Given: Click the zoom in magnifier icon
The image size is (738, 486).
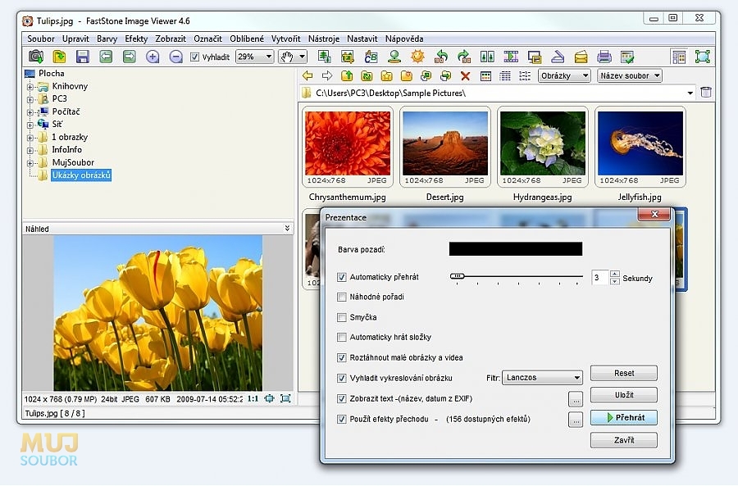Looking at the screenshot, I should coord(153,57).
